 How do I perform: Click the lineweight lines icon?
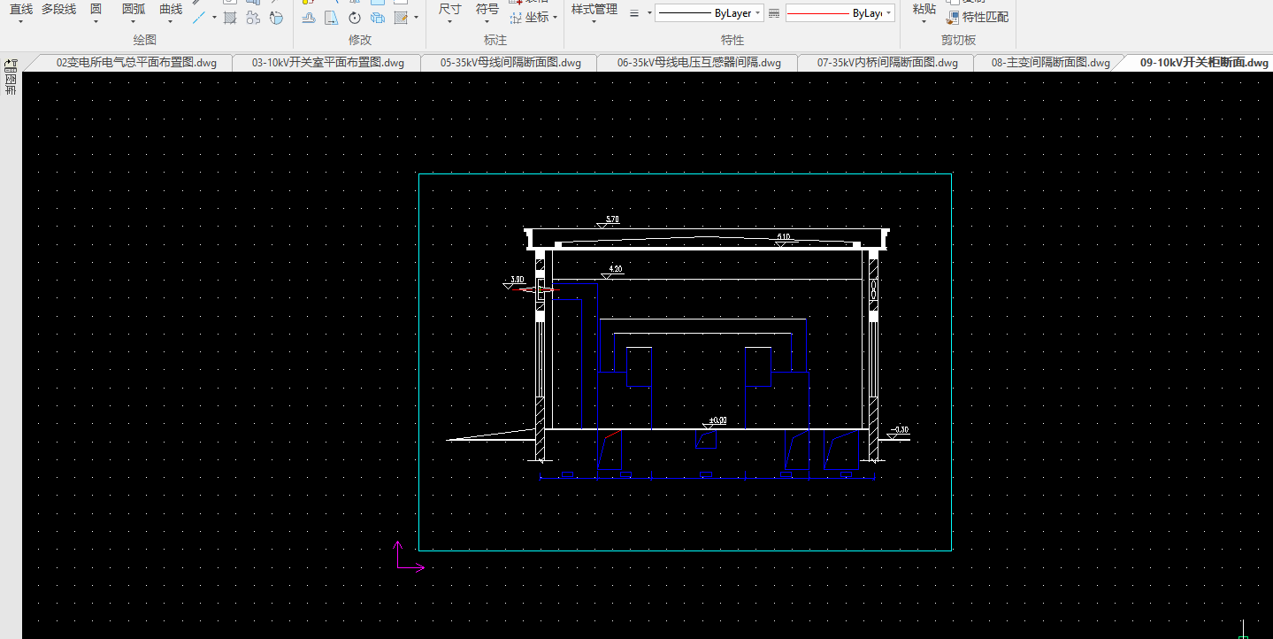point(633,13)
